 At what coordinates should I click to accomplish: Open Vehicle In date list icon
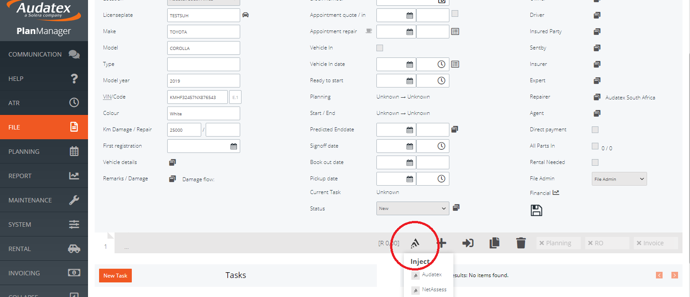coord(455,64)
